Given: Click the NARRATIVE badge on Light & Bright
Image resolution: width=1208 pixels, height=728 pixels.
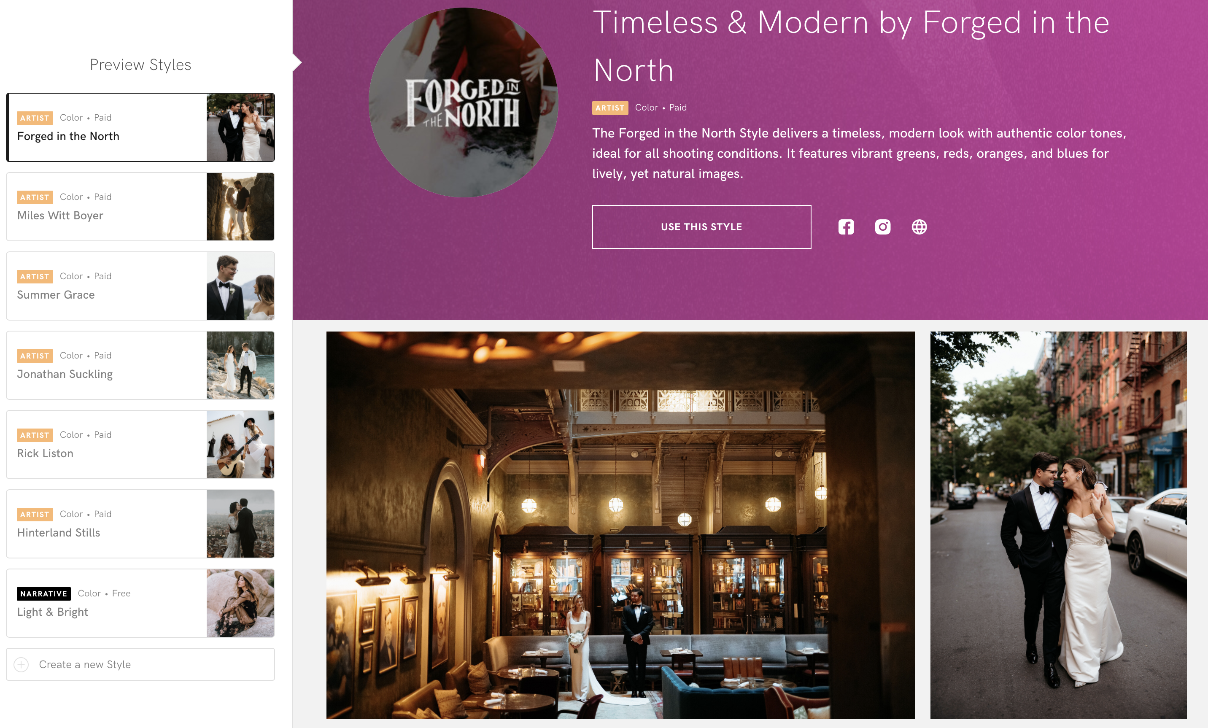Looking at the screenshot, I should tap(43, 594).
